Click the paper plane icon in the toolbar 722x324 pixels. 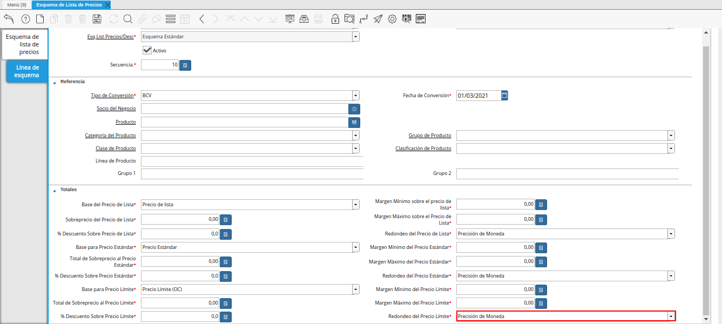(x=378, y=19)
